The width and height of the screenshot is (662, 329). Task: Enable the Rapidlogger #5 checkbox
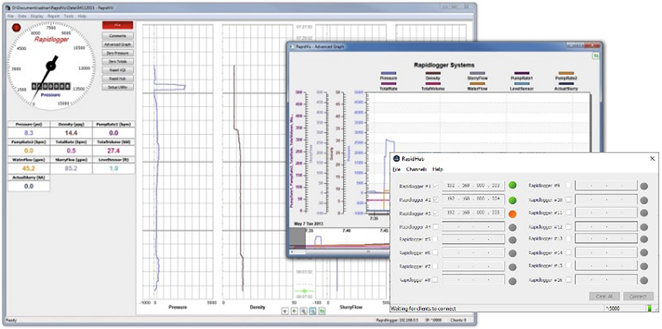(x=435, y=239)
